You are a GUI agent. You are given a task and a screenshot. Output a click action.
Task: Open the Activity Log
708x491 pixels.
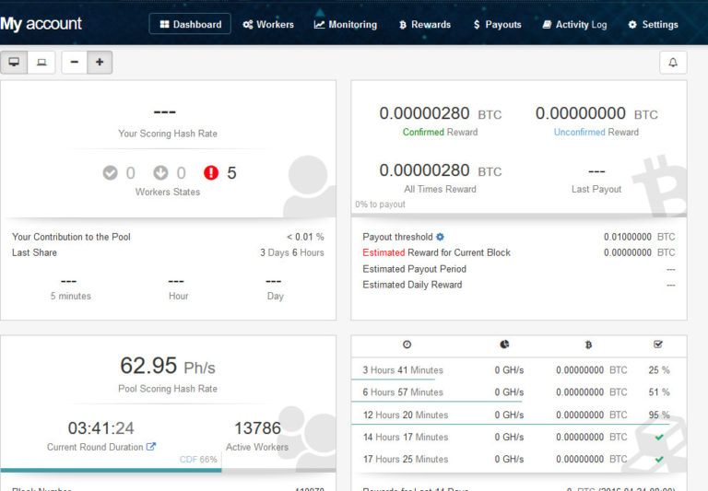[x=574, y=24]
